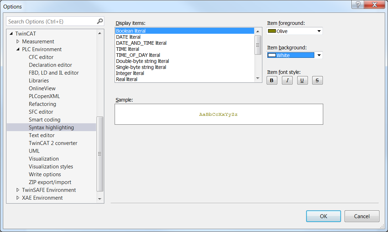Screen dimensions: 388x232
Task: Open ZIP export/import options
Action: (50, 182)
